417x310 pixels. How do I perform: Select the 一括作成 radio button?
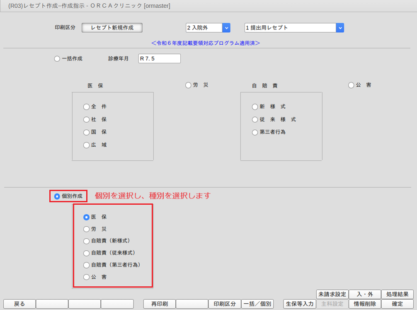(57, 59)
